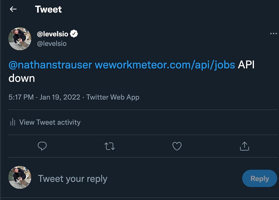Open the tweet author's profile picture
This screenshot has width=279, height=200.
20,38
